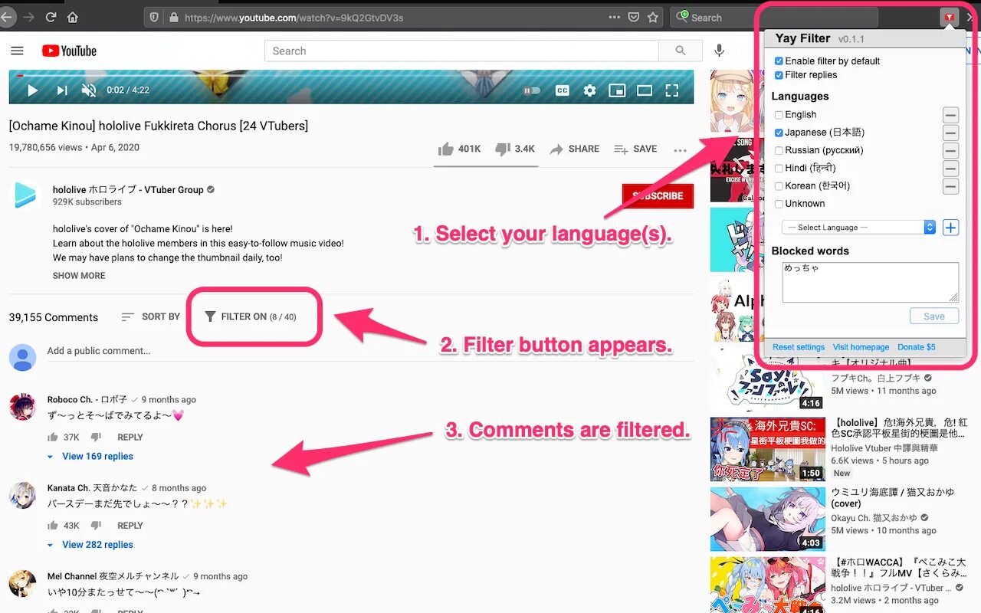Screen dimensions: 981x613
Task: Remove Korean language with minus button
Action: point(950,186)
